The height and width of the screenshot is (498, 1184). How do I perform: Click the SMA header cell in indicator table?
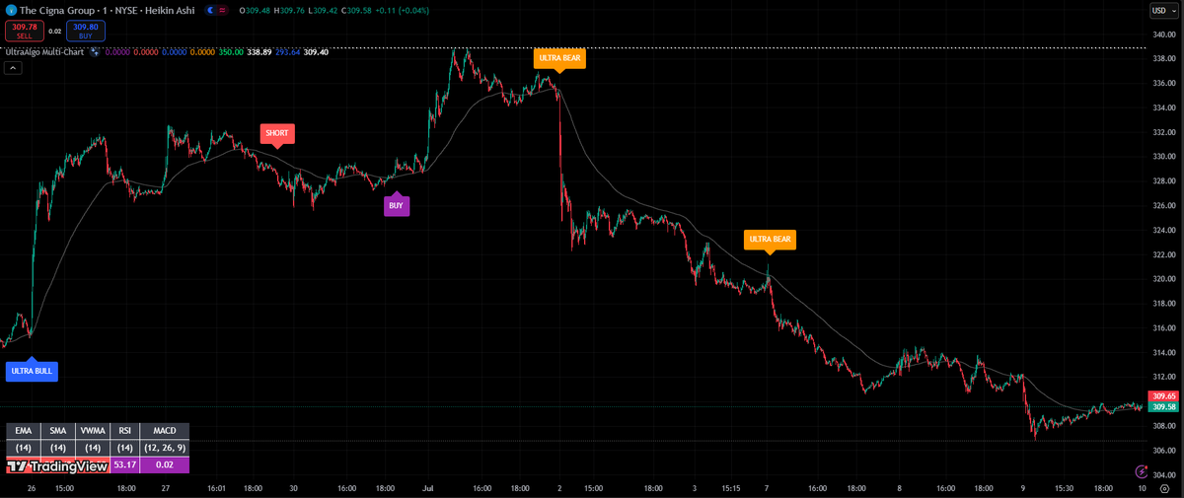[x=58, y=430]
